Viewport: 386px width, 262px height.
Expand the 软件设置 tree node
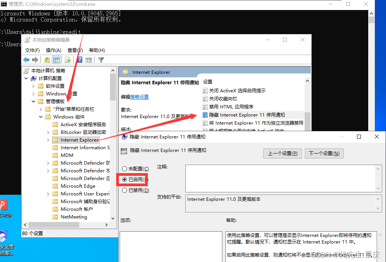coord(34,86)
